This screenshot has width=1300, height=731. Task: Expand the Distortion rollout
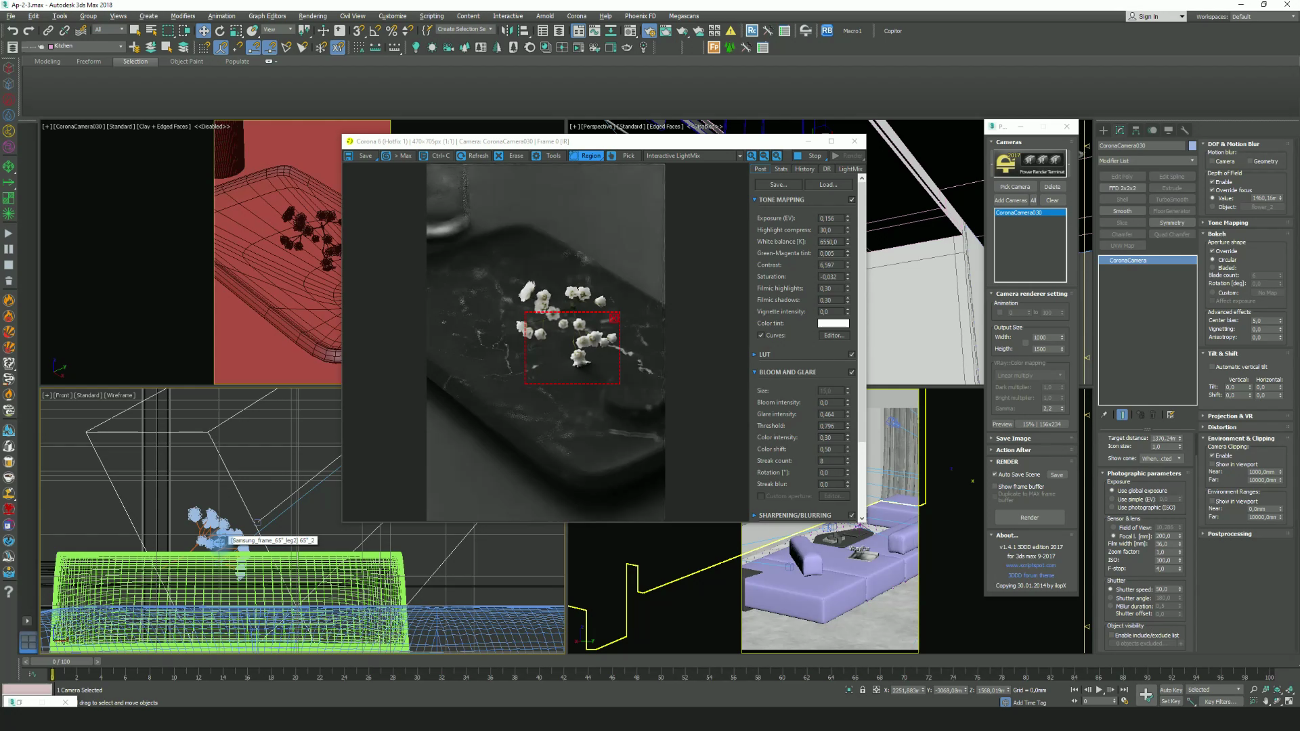coord(1221,427)
